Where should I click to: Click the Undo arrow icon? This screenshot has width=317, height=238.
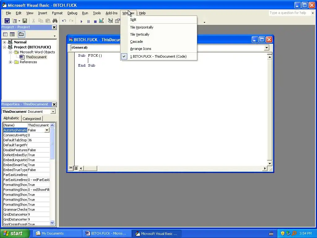point(64,21)
